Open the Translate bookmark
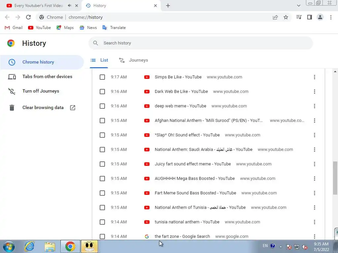Screen dimensions: 338x253 [x=114, y=28]
